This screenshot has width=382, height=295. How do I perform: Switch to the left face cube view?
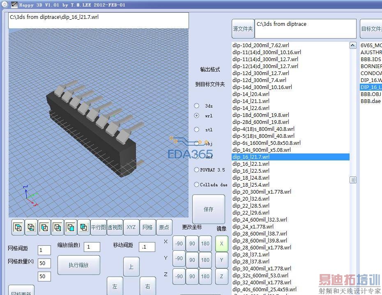coord(44,227)
